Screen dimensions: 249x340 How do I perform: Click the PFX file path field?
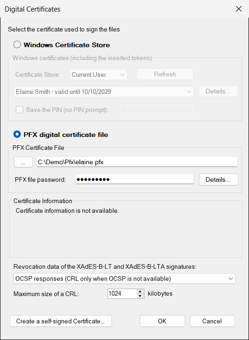coord(137,162)
